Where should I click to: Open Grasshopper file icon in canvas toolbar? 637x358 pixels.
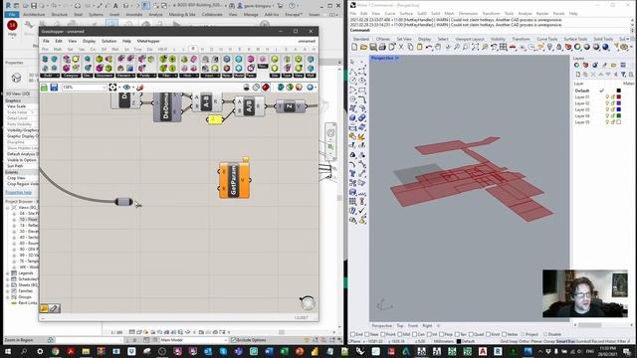[44, 88]
